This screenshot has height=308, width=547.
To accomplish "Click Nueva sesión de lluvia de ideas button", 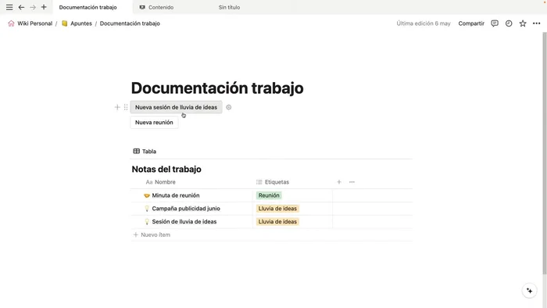I will coord(176,107).
